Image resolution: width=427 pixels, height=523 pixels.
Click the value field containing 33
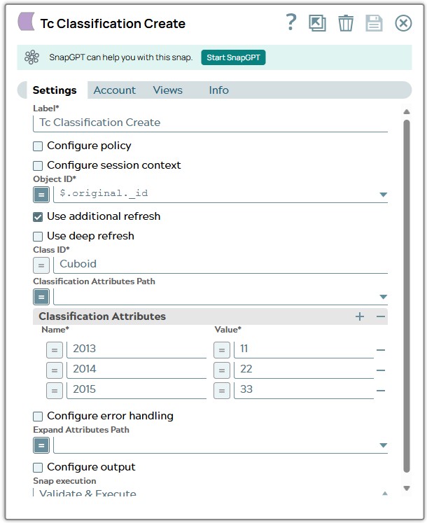304,390
